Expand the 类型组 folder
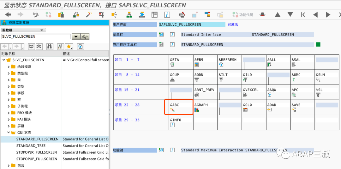 (9, 73)
